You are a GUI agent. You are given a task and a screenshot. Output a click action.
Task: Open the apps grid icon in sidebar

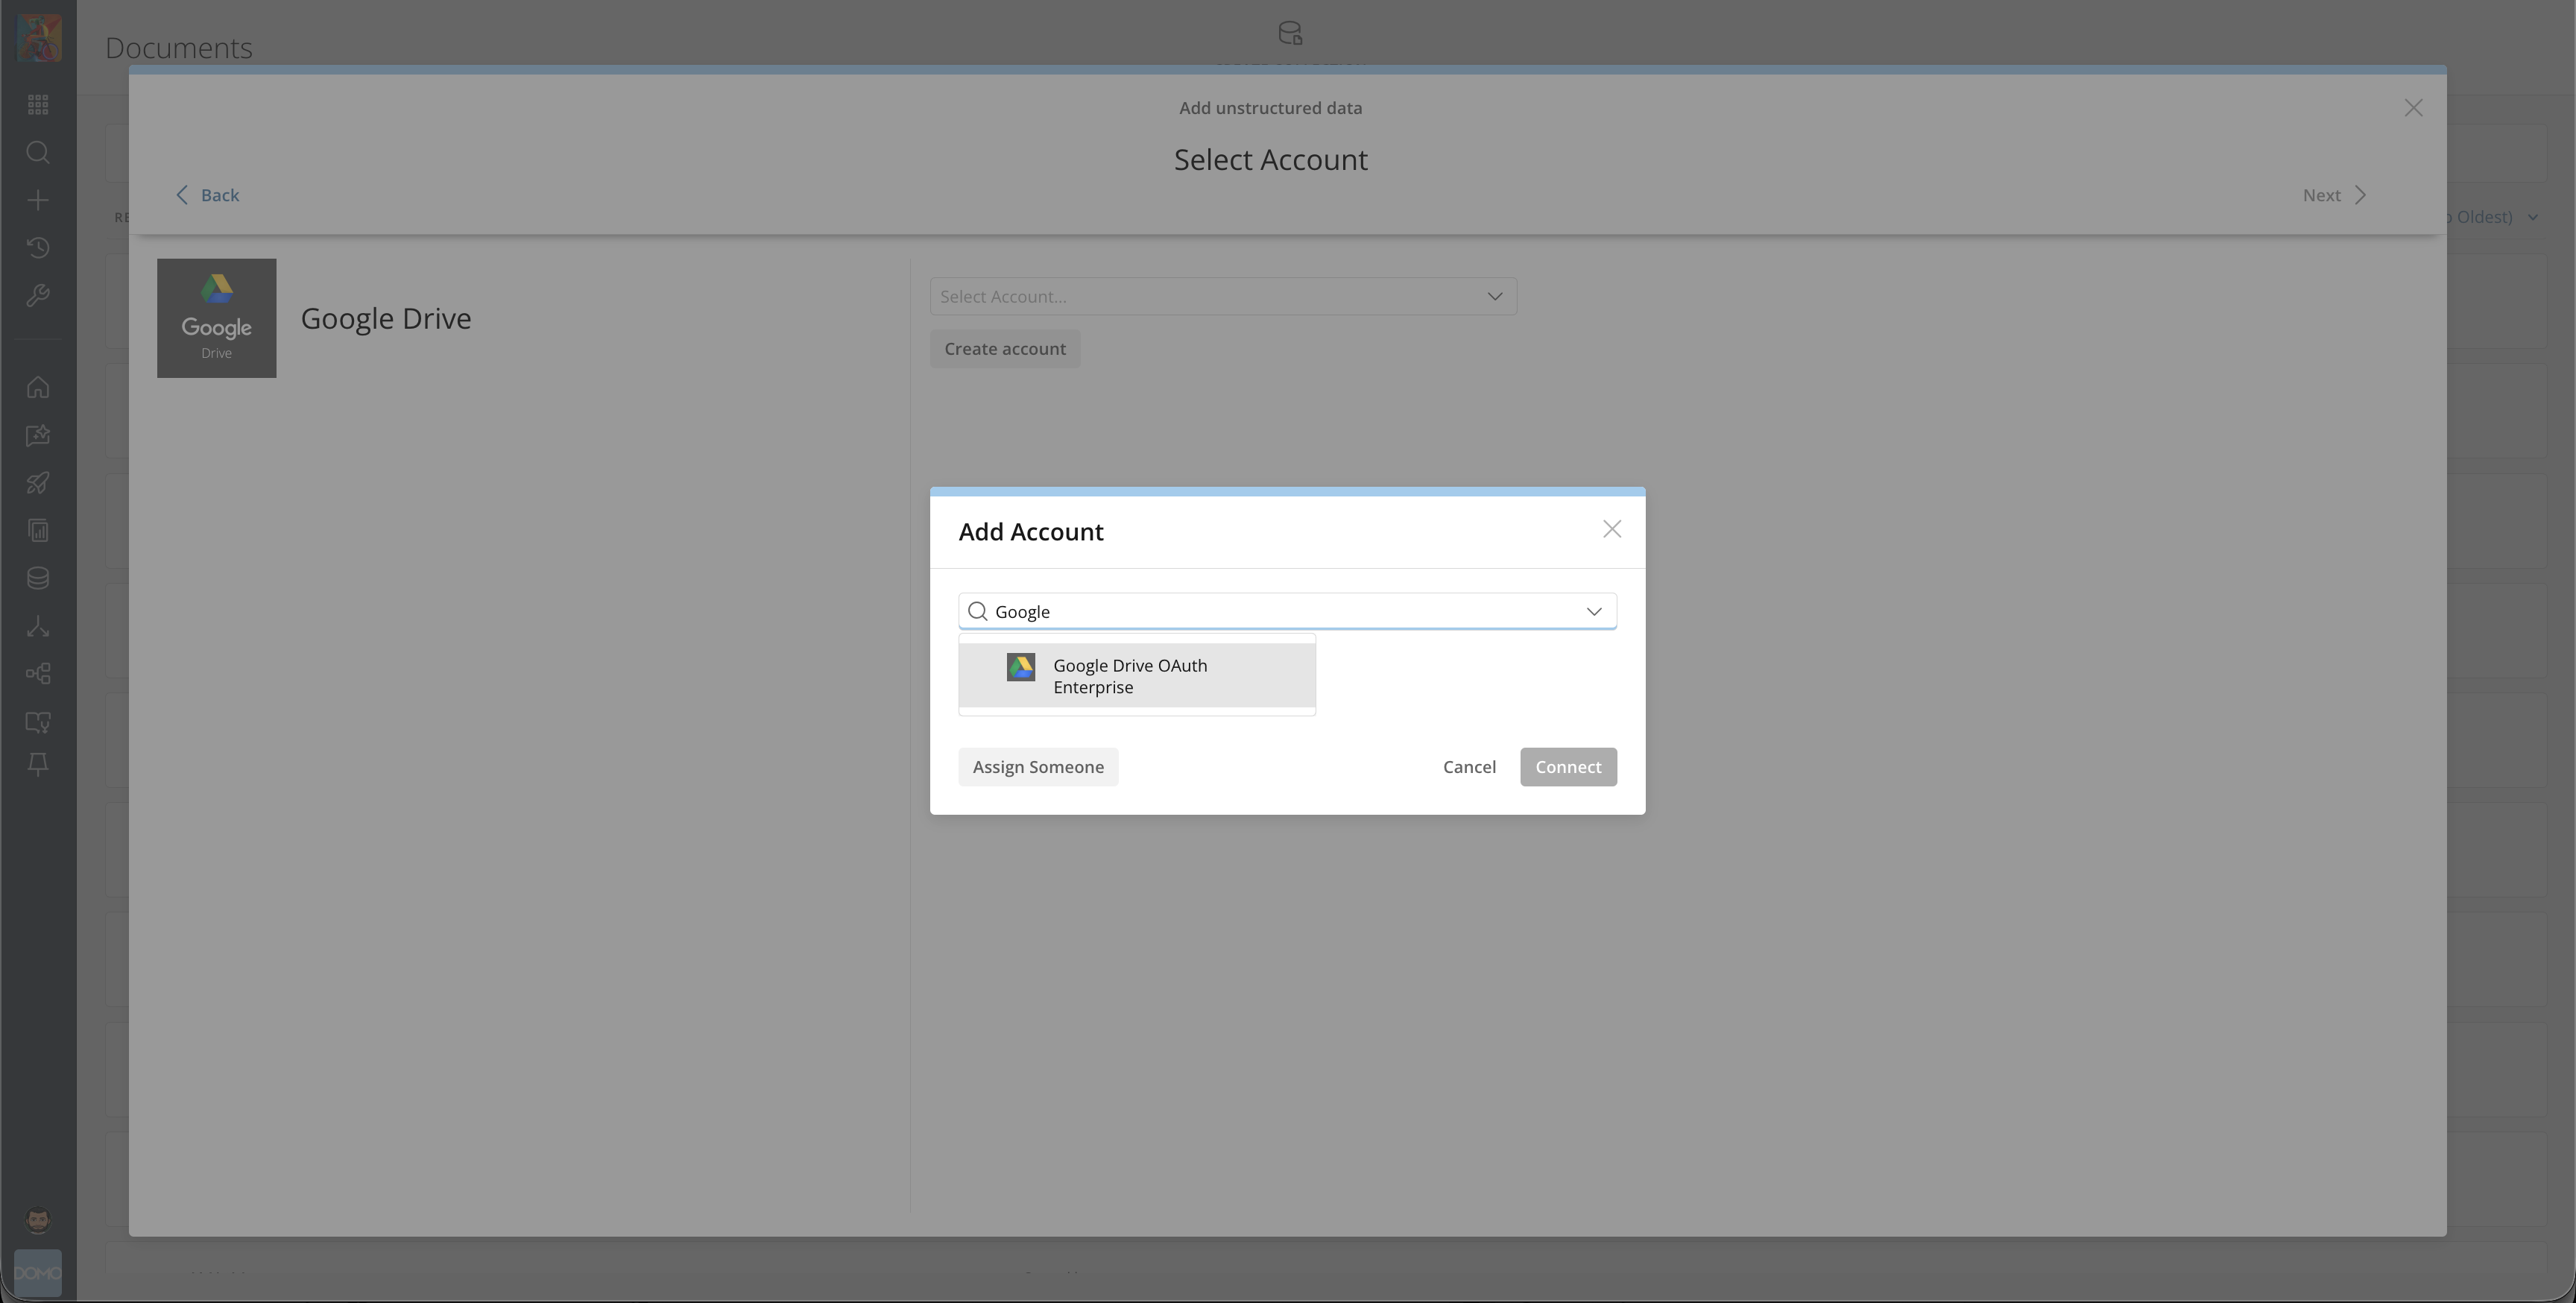pyautogui.click(x=38, y=105)
